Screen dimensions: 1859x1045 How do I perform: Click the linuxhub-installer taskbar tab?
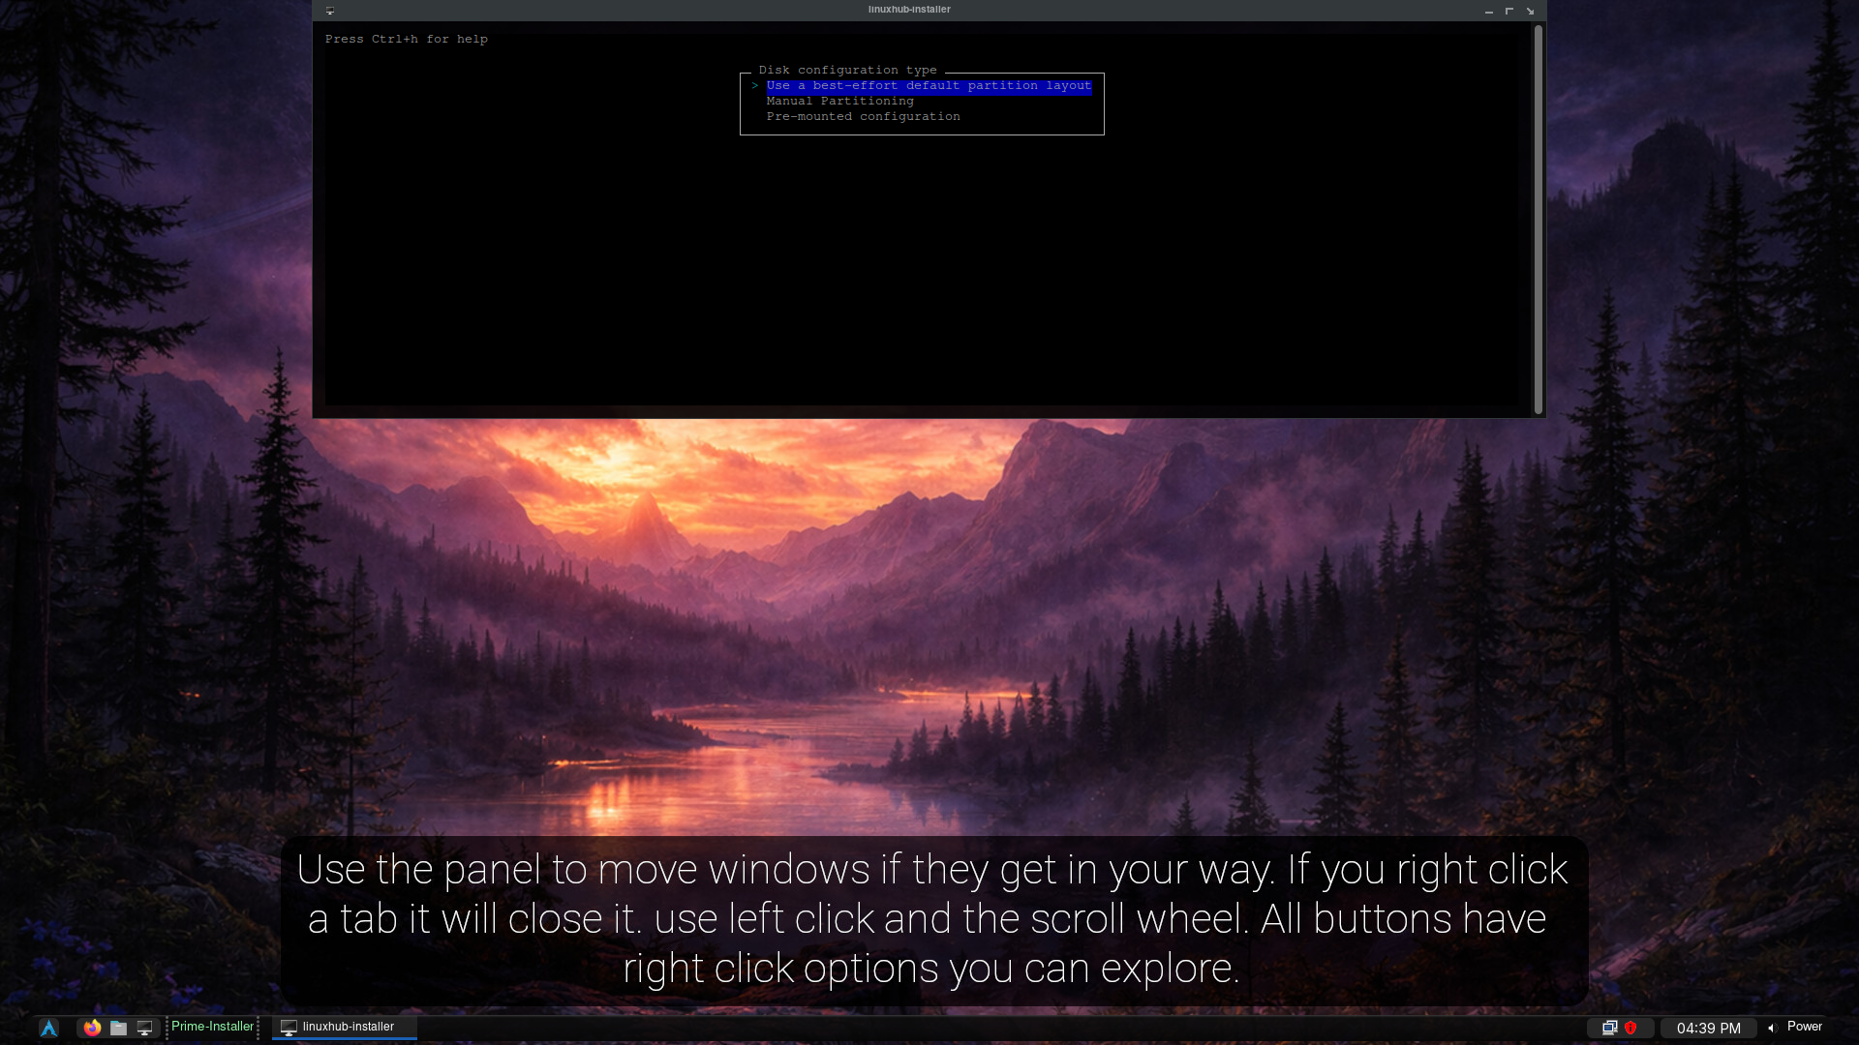[x=344, y=1027]
